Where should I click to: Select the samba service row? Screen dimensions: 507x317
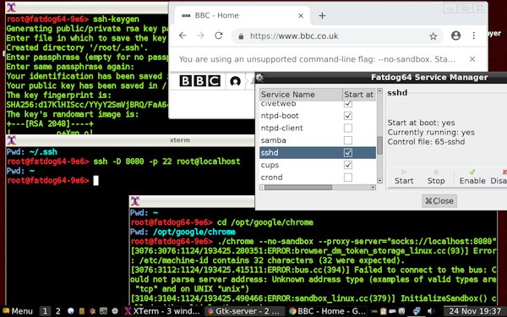[x=318, y=140]
